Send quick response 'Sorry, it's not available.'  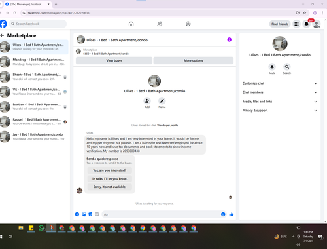(110, 187)
